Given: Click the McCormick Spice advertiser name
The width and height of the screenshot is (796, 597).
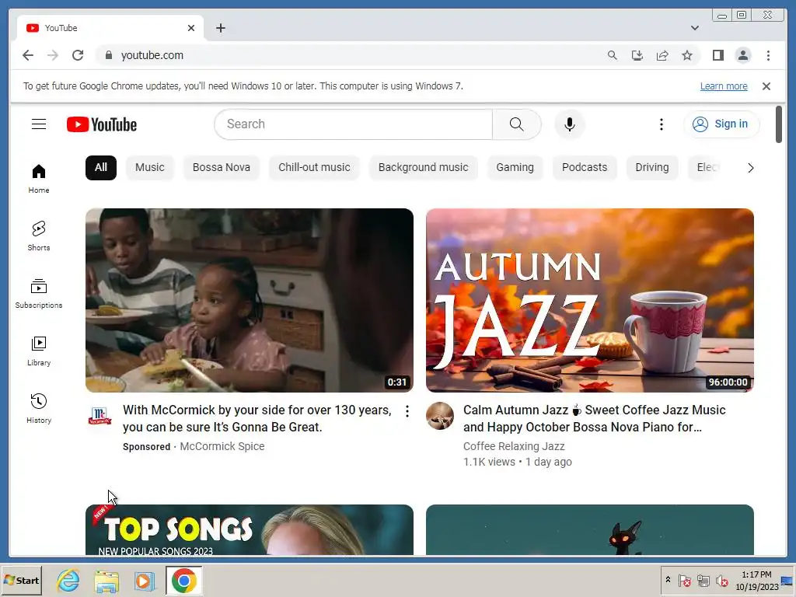Looking at the screenshot, I should [x=222, y=446].
